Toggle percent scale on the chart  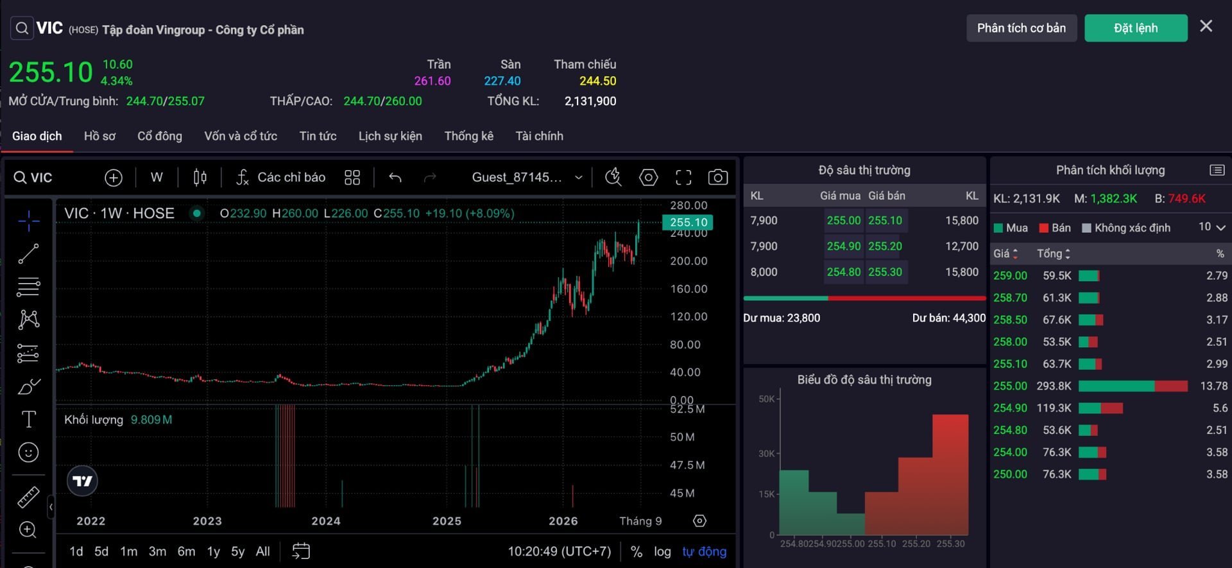click(637, 551)
